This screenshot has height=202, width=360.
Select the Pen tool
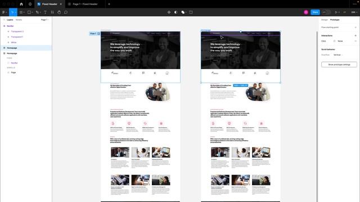(37, 12)
